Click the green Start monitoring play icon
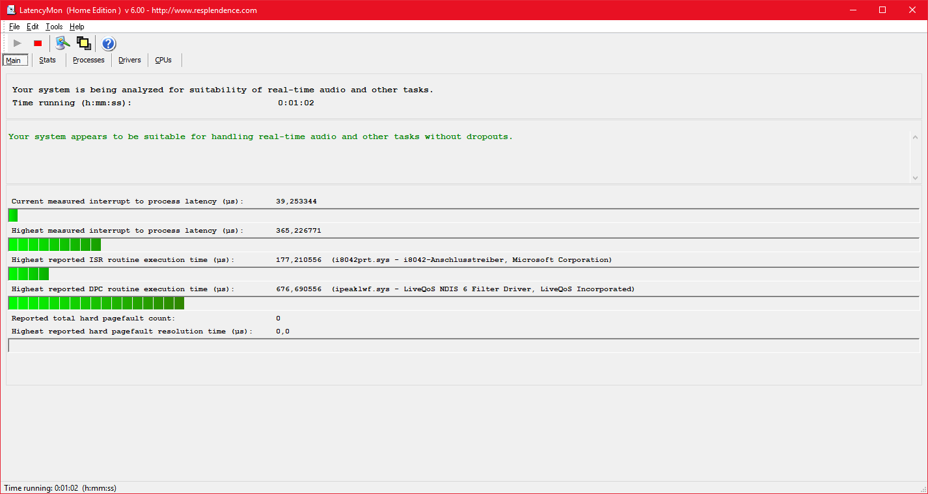This screenshot has width=928, height=494. click(x=18, y=44)
